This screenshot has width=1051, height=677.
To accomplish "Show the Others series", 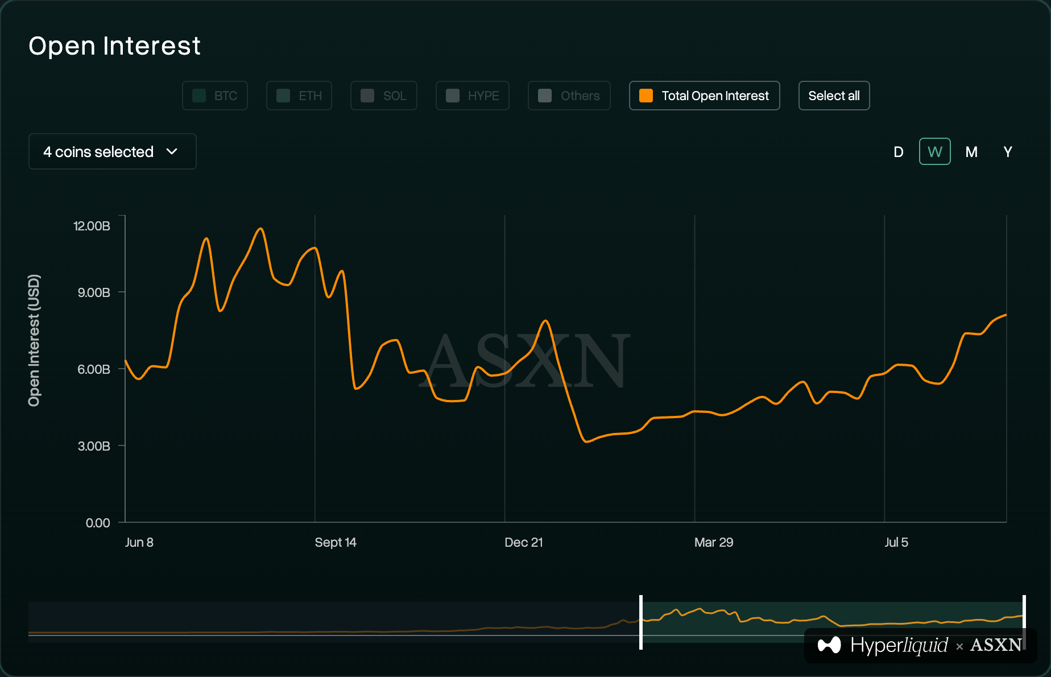I will [x=569, y=96].
